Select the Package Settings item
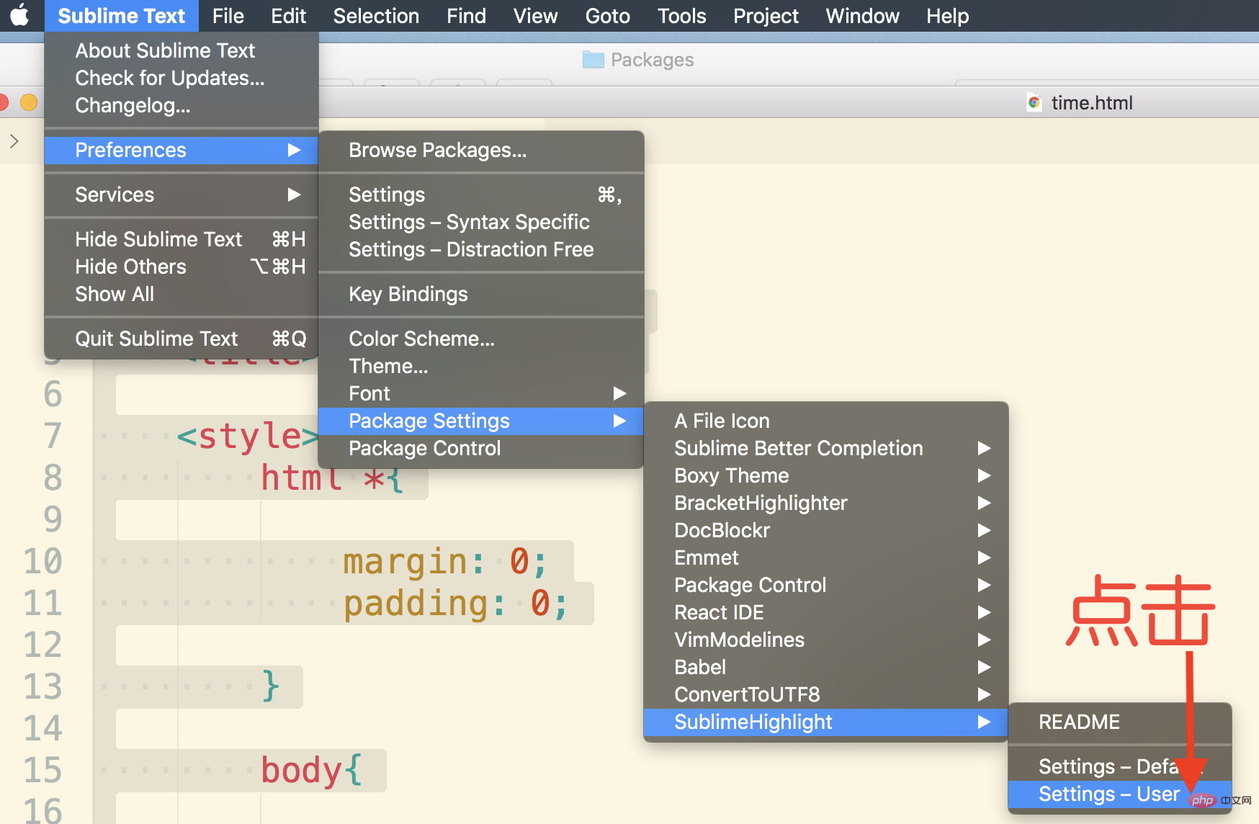 tap(481, 421)
